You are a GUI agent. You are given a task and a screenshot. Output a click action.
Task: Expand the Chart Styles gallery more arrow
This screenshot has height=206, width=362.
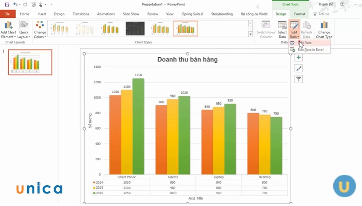coord(250,34)
